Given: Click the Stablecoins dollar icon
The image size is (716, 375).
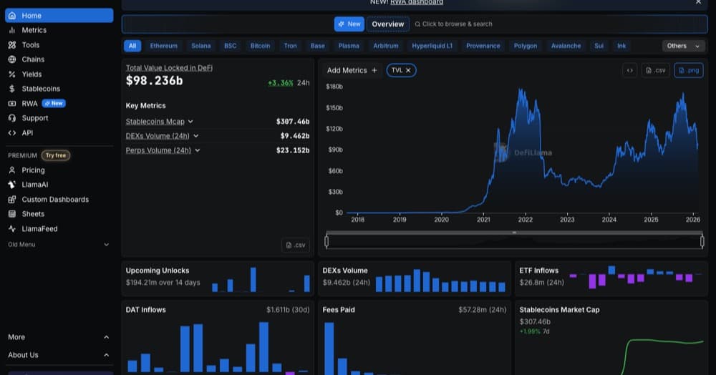Looking at the screenshot, I should click(x=12, y=89).
